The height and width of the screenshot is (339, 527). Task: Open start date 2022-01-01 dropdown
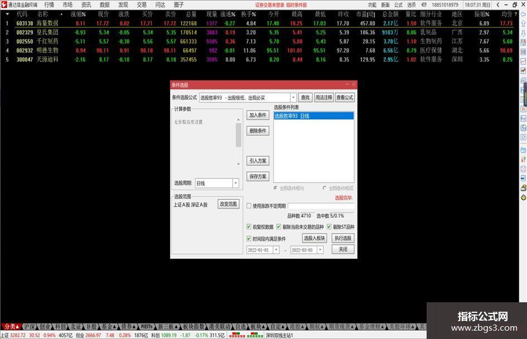276,250
